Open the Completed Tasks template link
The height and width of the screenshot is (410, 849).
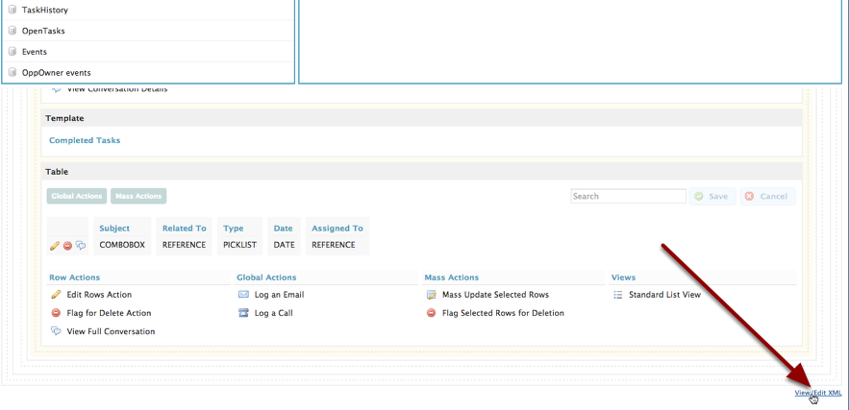click(85, 140)
